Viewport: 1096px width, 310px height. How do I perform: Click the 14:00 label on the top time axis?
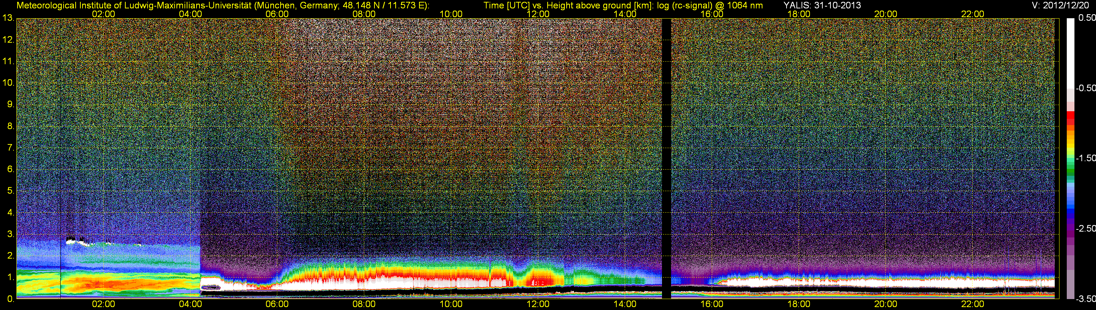(625, 14)
